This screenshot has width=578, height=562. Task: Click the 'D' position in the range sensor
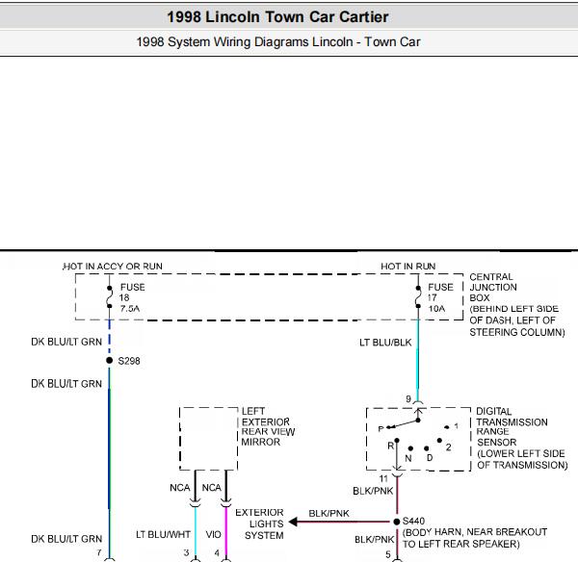[430, 458]
